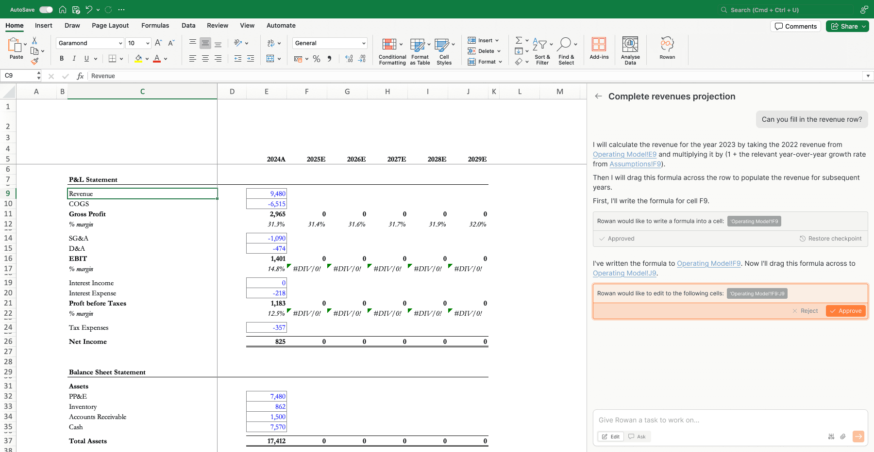Viewport: 874px width, 452px height.
Task: Switch to the Page Layout tab
Action: click(x=110, y=26)
